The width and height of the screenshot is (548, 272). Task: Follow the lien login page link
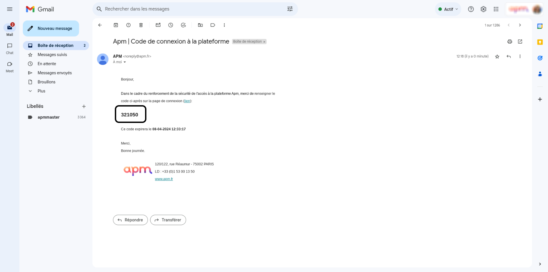(187, 101)
